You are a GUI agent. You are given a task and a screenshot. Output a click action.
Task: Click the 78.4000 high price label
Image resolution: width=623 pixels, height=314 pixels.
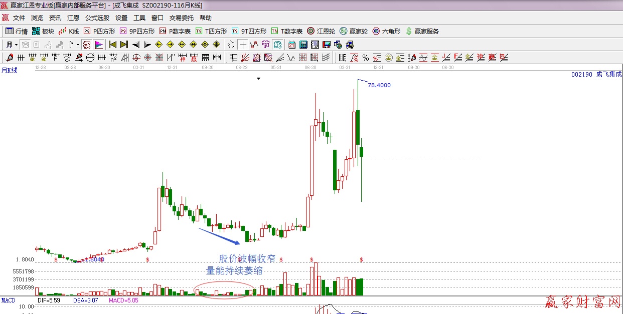click(379, 85)
